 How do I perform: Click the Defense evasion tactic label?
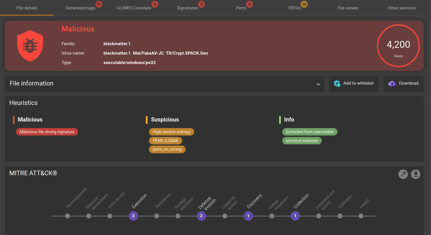[x=207, y=203]
